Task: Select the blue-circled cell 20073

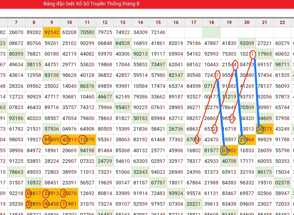Action: click(x=265, y=129)
